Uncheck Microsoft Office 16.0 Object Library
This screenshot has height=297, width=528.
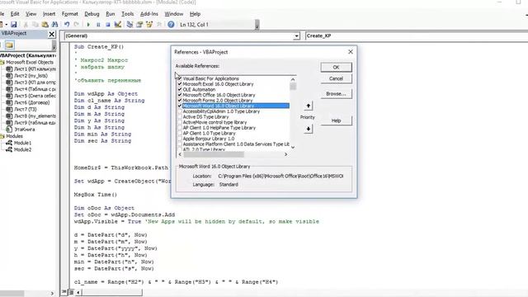click(x=180, y=95)
